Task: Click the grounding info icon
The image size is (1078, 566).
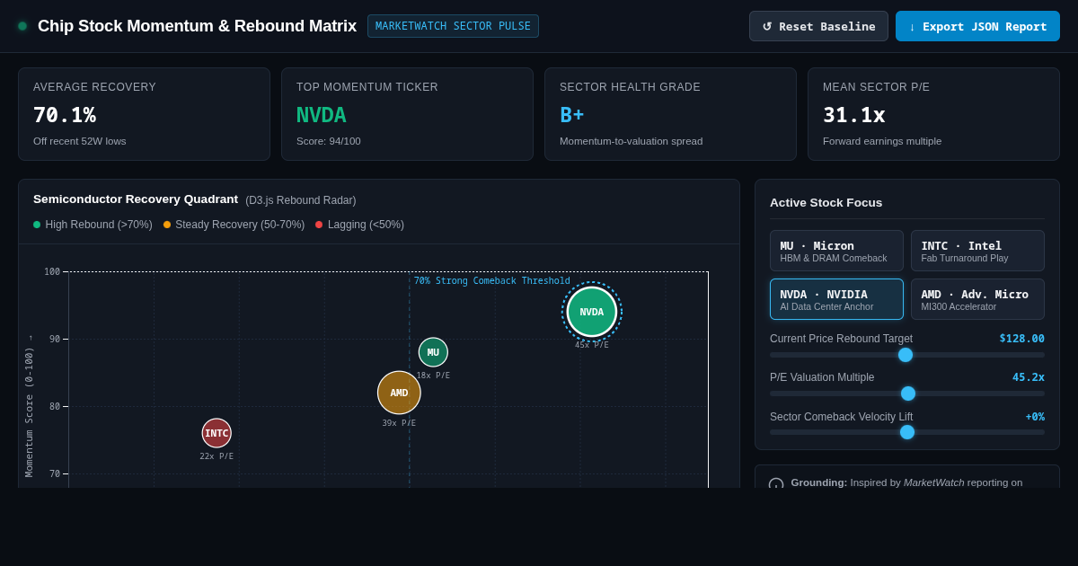Action: [x=776, y=484]
